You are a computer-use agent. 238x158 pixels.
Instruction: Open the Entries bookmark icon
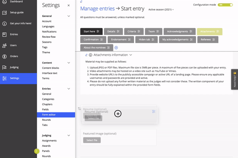4,34
